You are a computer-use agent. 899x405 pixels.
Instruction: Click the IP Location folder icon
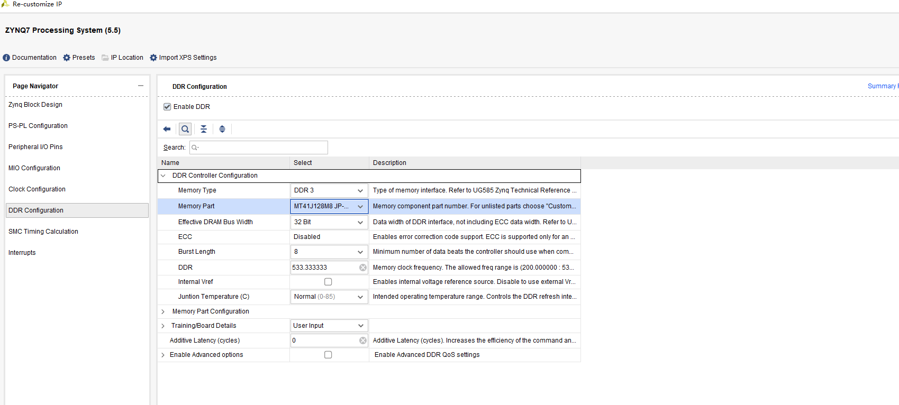click(x=105, y=58)
